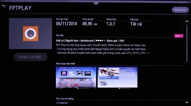Click the FPT Play orange app icon
Screen dimensions: 191x106
(30, 33)
